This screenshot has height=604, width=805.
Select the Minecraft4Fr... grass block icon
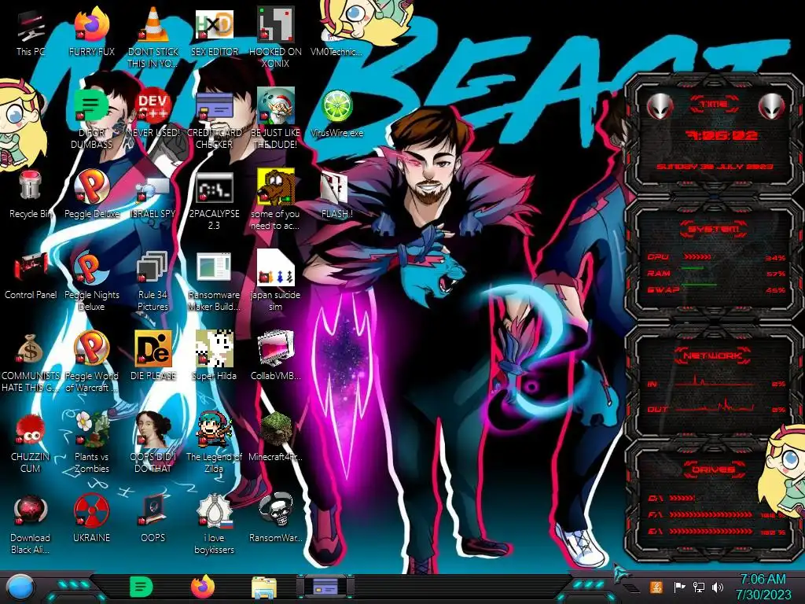pos(275,437)
